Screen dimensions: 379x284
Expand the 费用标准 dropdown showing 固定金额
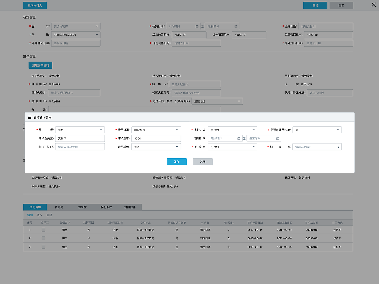pyautogui.click(x=156, y=130)
